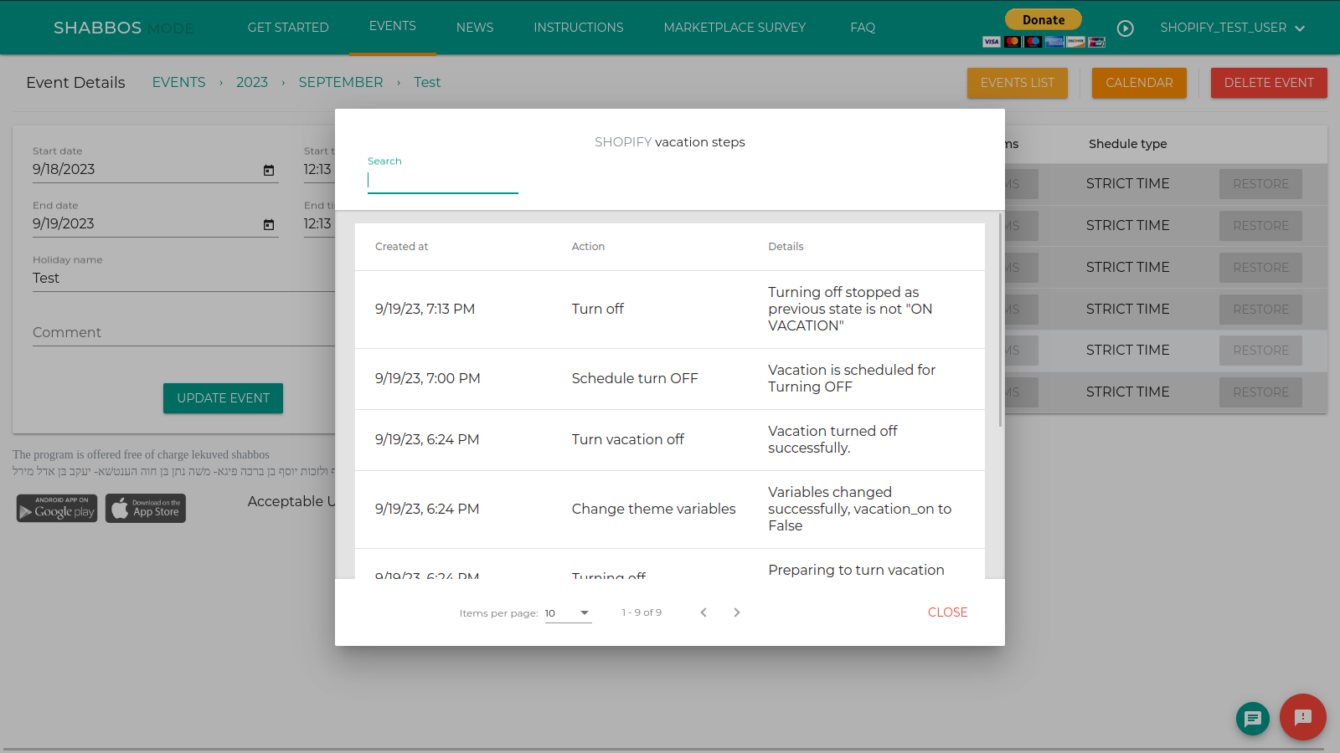Open the MARKETPLACE SURVEY menu item

tap(734, 28)
